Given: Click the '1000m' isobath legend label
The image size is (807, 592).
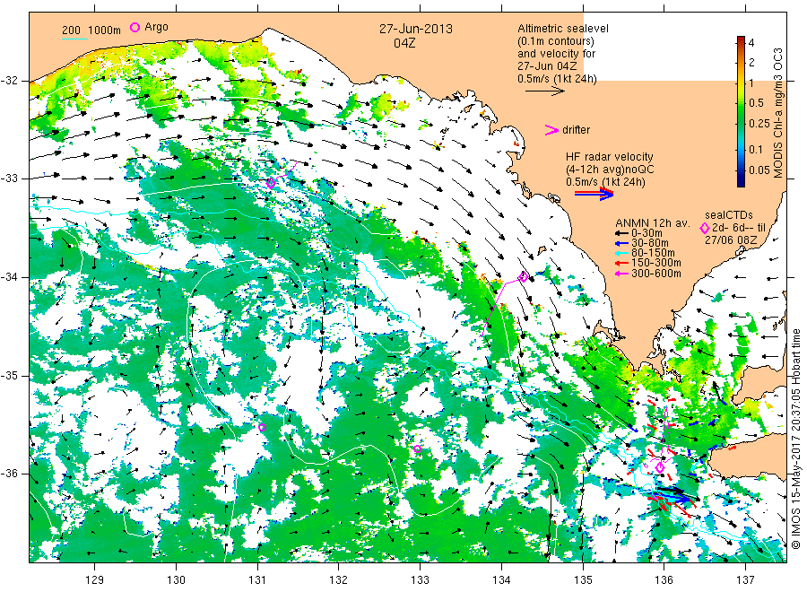Looking at the screenshot, I should click(105, 30).
